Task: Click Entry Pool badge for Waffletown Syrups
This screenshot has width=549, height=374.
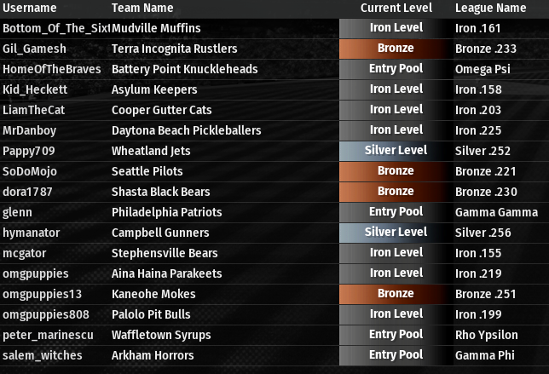Action: click(x=396, y=335)
